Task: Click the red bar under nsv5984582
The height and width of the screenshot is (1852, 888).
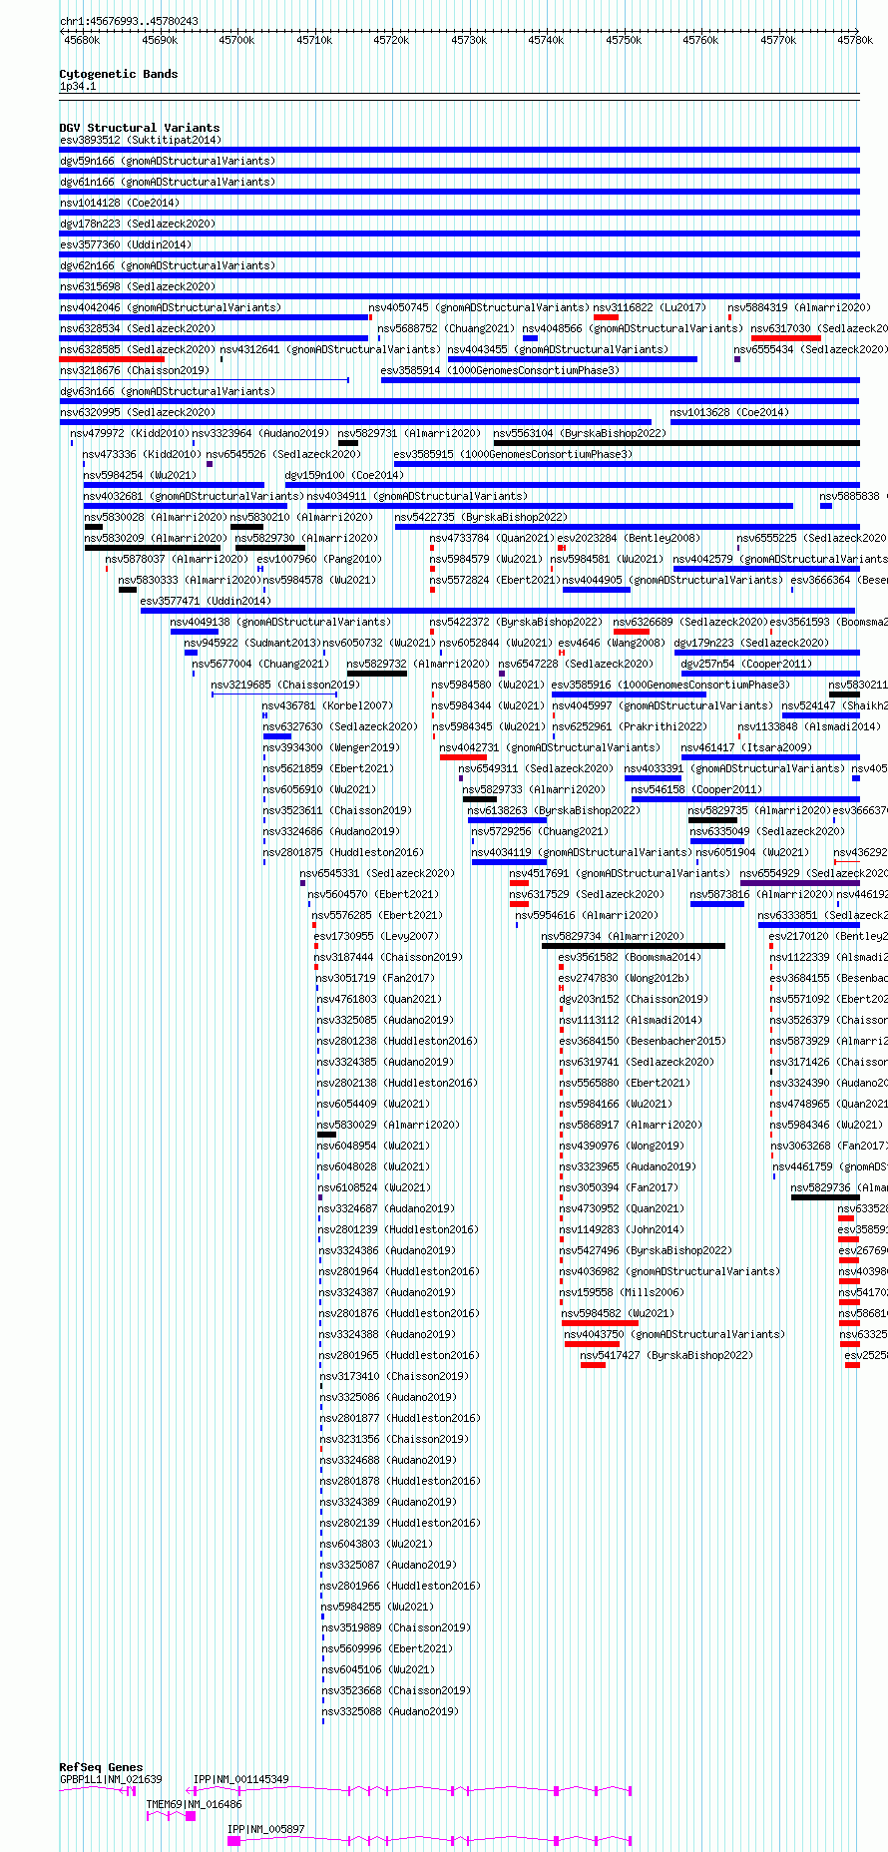Action: tap(600, 1323)
